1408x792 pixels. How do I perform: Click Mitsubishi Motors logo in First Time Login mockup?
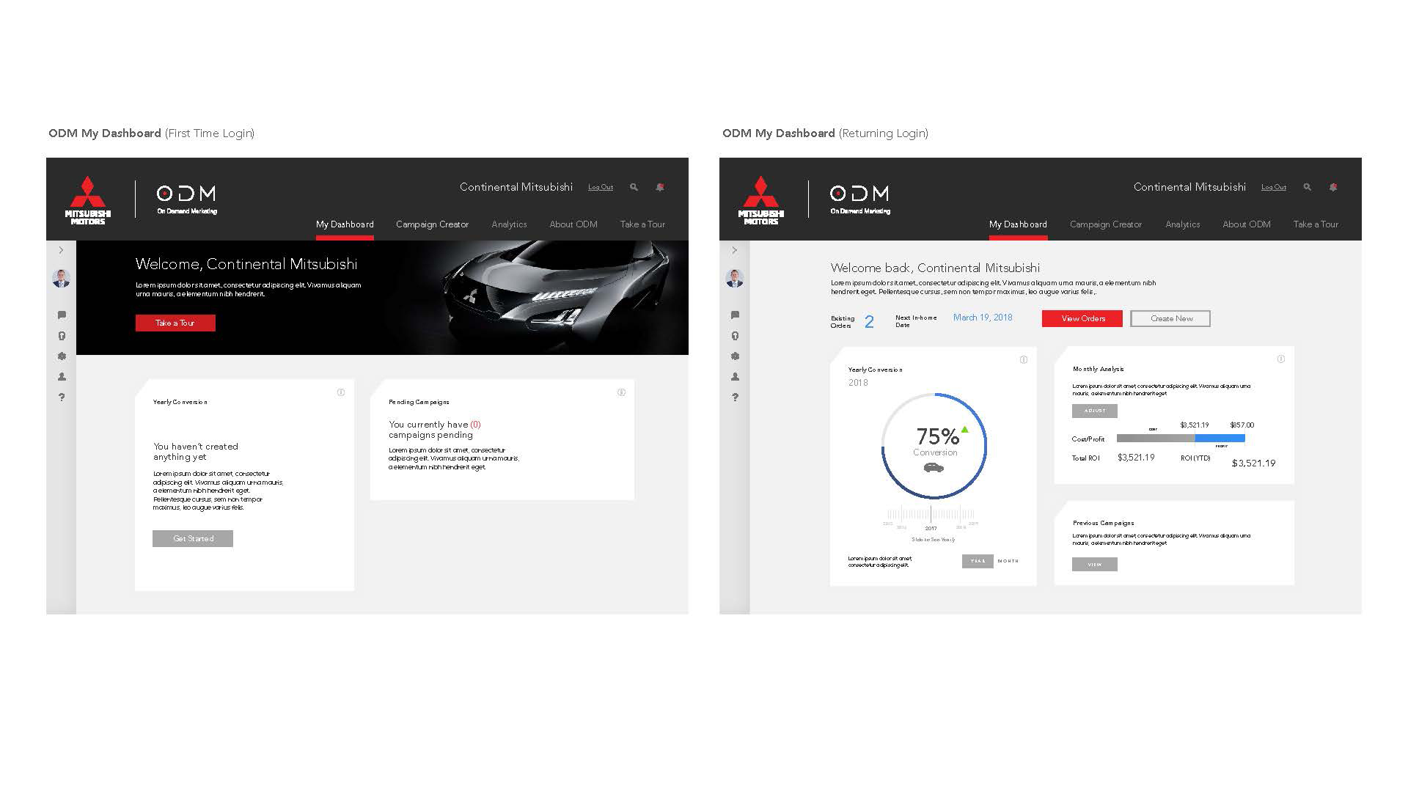[x=88, y=200]
